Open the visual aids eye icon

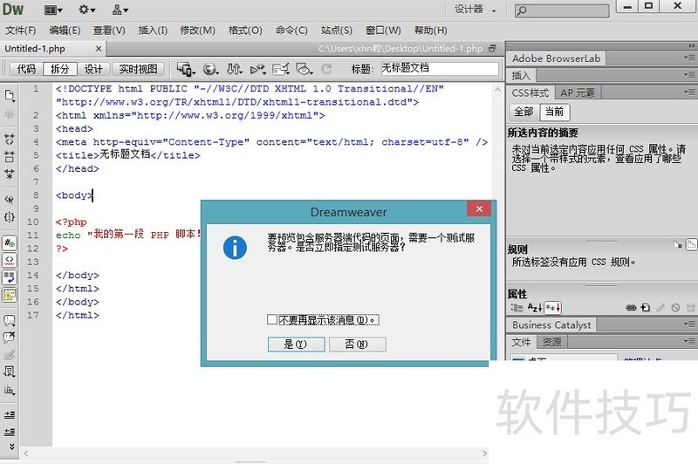point(305,69)
